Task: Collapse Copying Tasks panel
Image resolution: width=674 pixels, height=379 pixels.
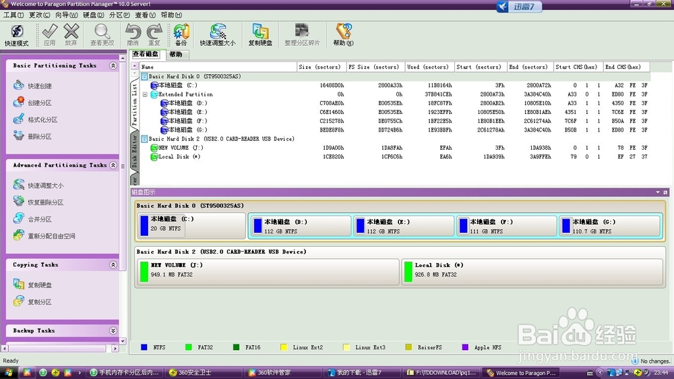Action: coord(113,264)
